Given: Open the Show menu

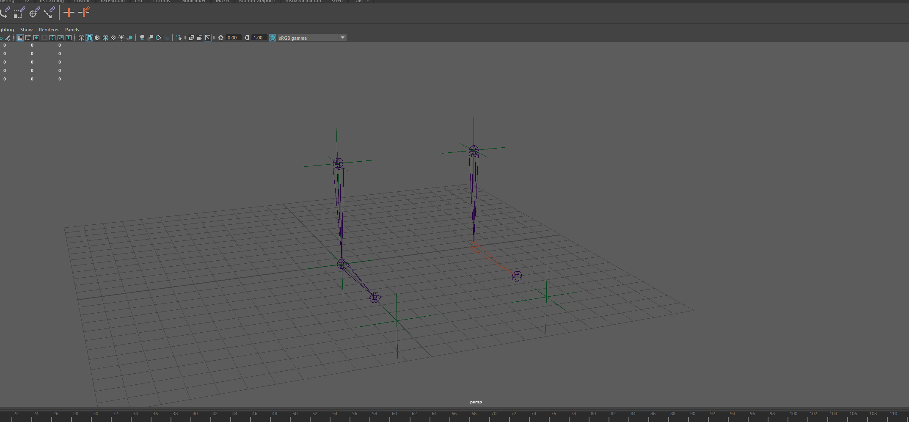Looking at the screenshot, I should tap(26, 30).
